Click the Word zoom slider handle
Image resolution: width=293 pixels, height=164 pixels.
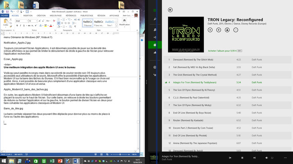pyautogui.click(x=120, y=154)
